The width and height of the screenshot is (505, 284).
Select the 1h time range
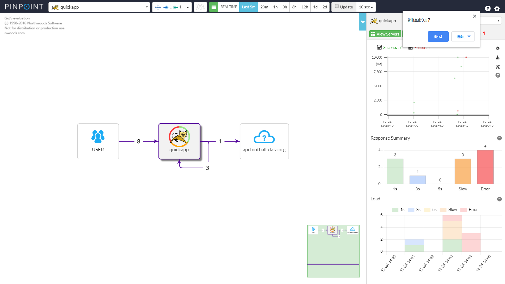point(275,7)
